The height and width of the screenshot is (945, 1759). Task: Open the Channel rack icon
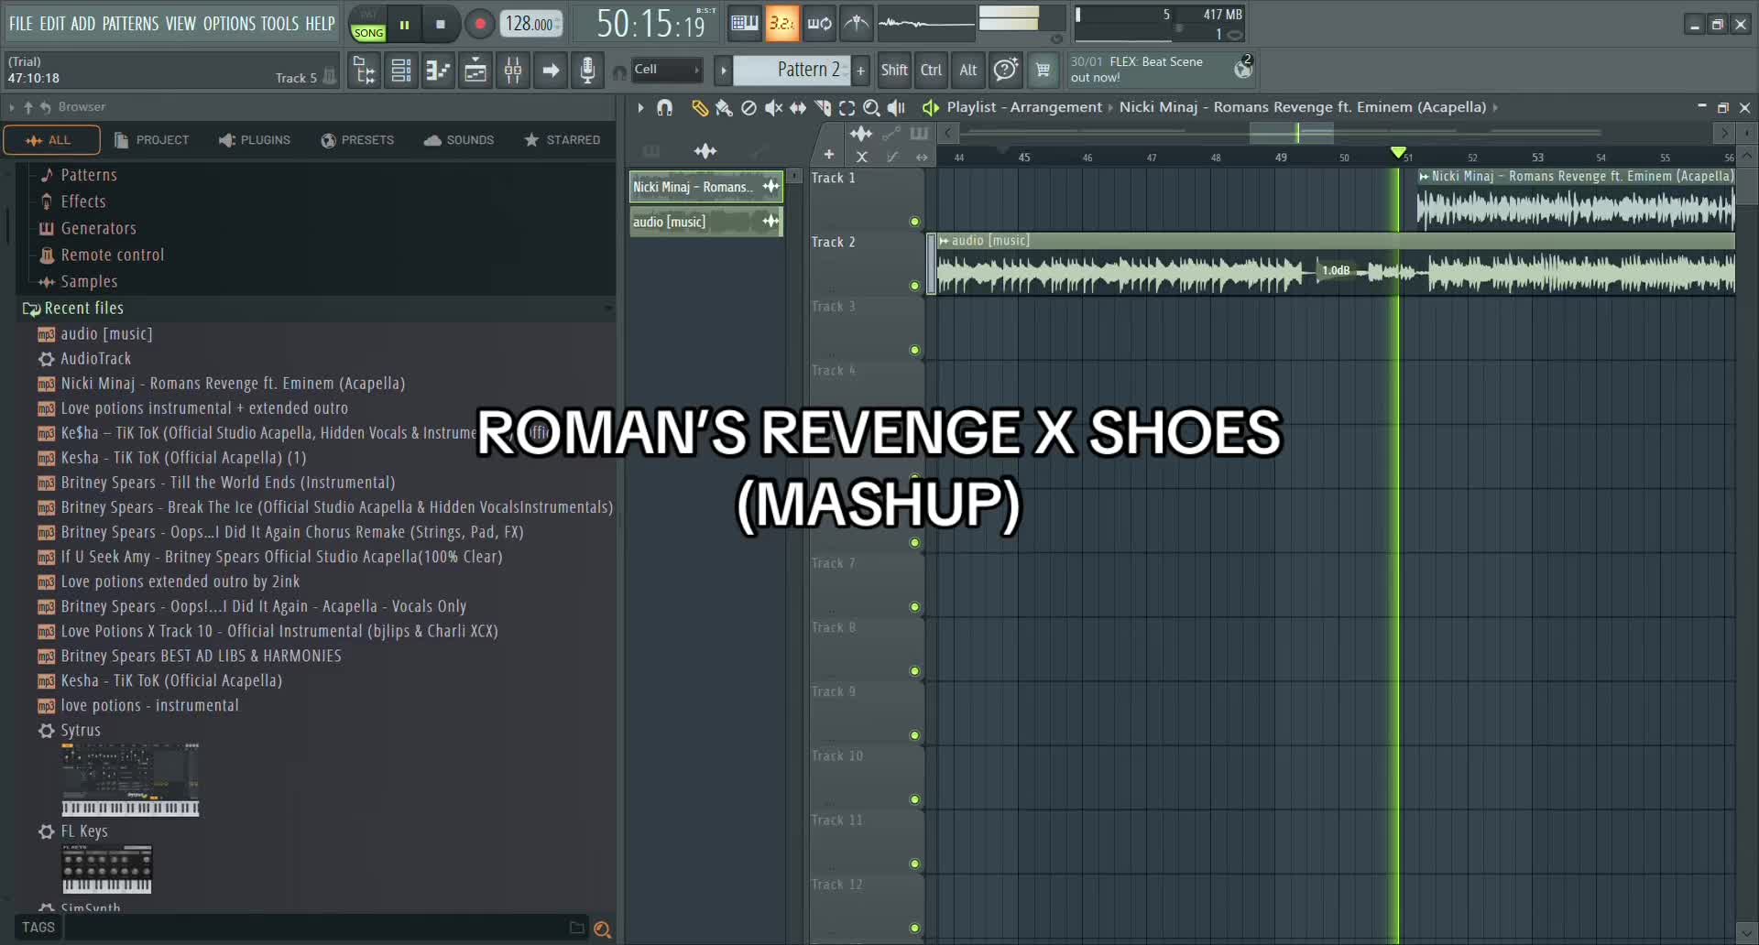(401, 71)
